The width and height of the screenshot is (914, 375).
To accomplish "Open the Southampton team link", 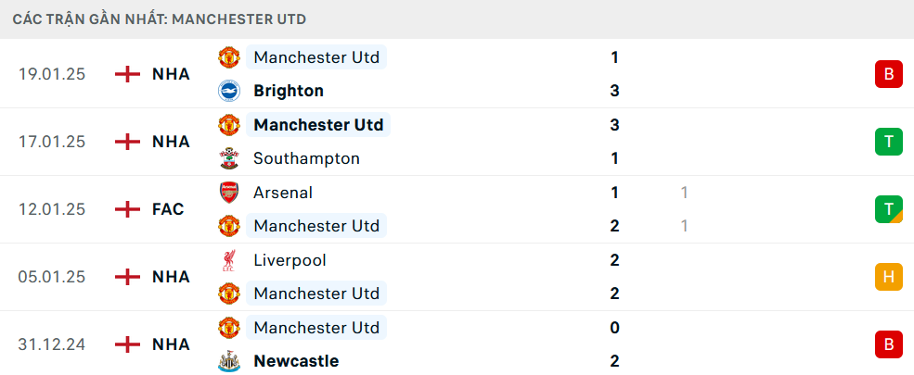I will click(306, 158).
